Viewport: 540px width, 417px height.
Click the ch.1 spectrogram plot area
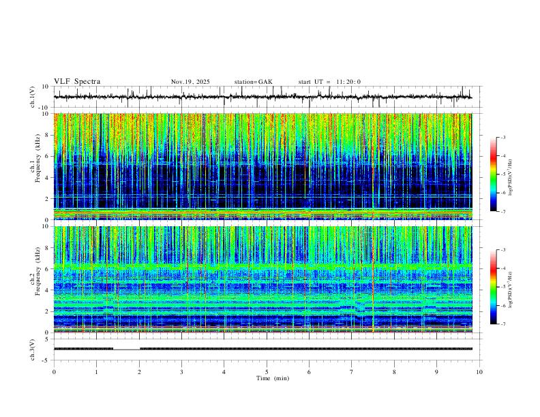(x=263, y=166)
